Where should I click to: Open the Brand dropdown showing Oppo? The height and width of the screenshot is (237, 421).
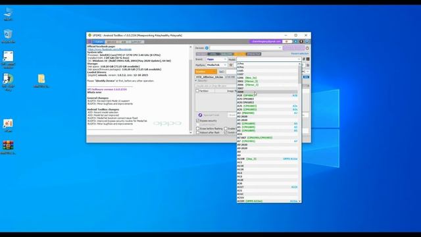pyautogui.click(x=217, y=59)
